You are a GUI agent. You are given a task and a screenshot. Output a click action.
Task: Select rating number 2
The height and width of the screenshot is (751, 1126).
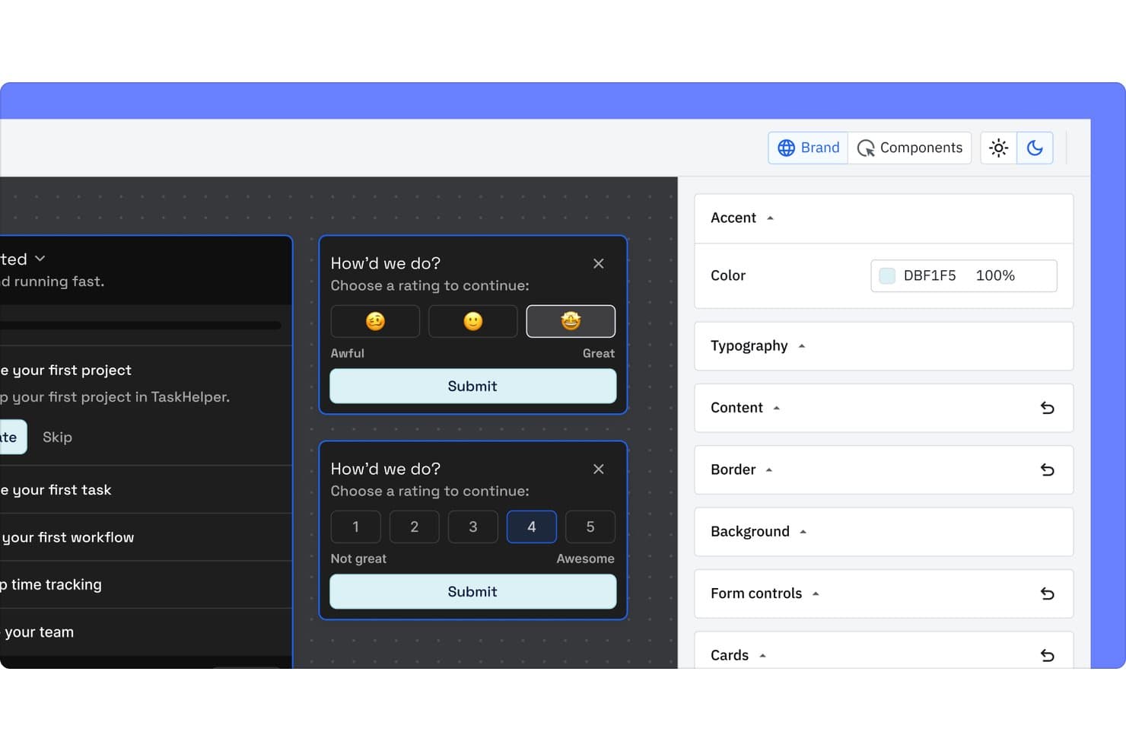[x=415, y=527]
